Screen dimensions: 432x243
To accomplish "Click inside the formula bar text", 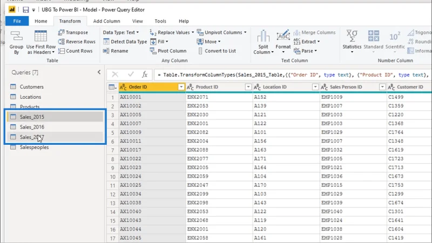I will coord(293,75).
